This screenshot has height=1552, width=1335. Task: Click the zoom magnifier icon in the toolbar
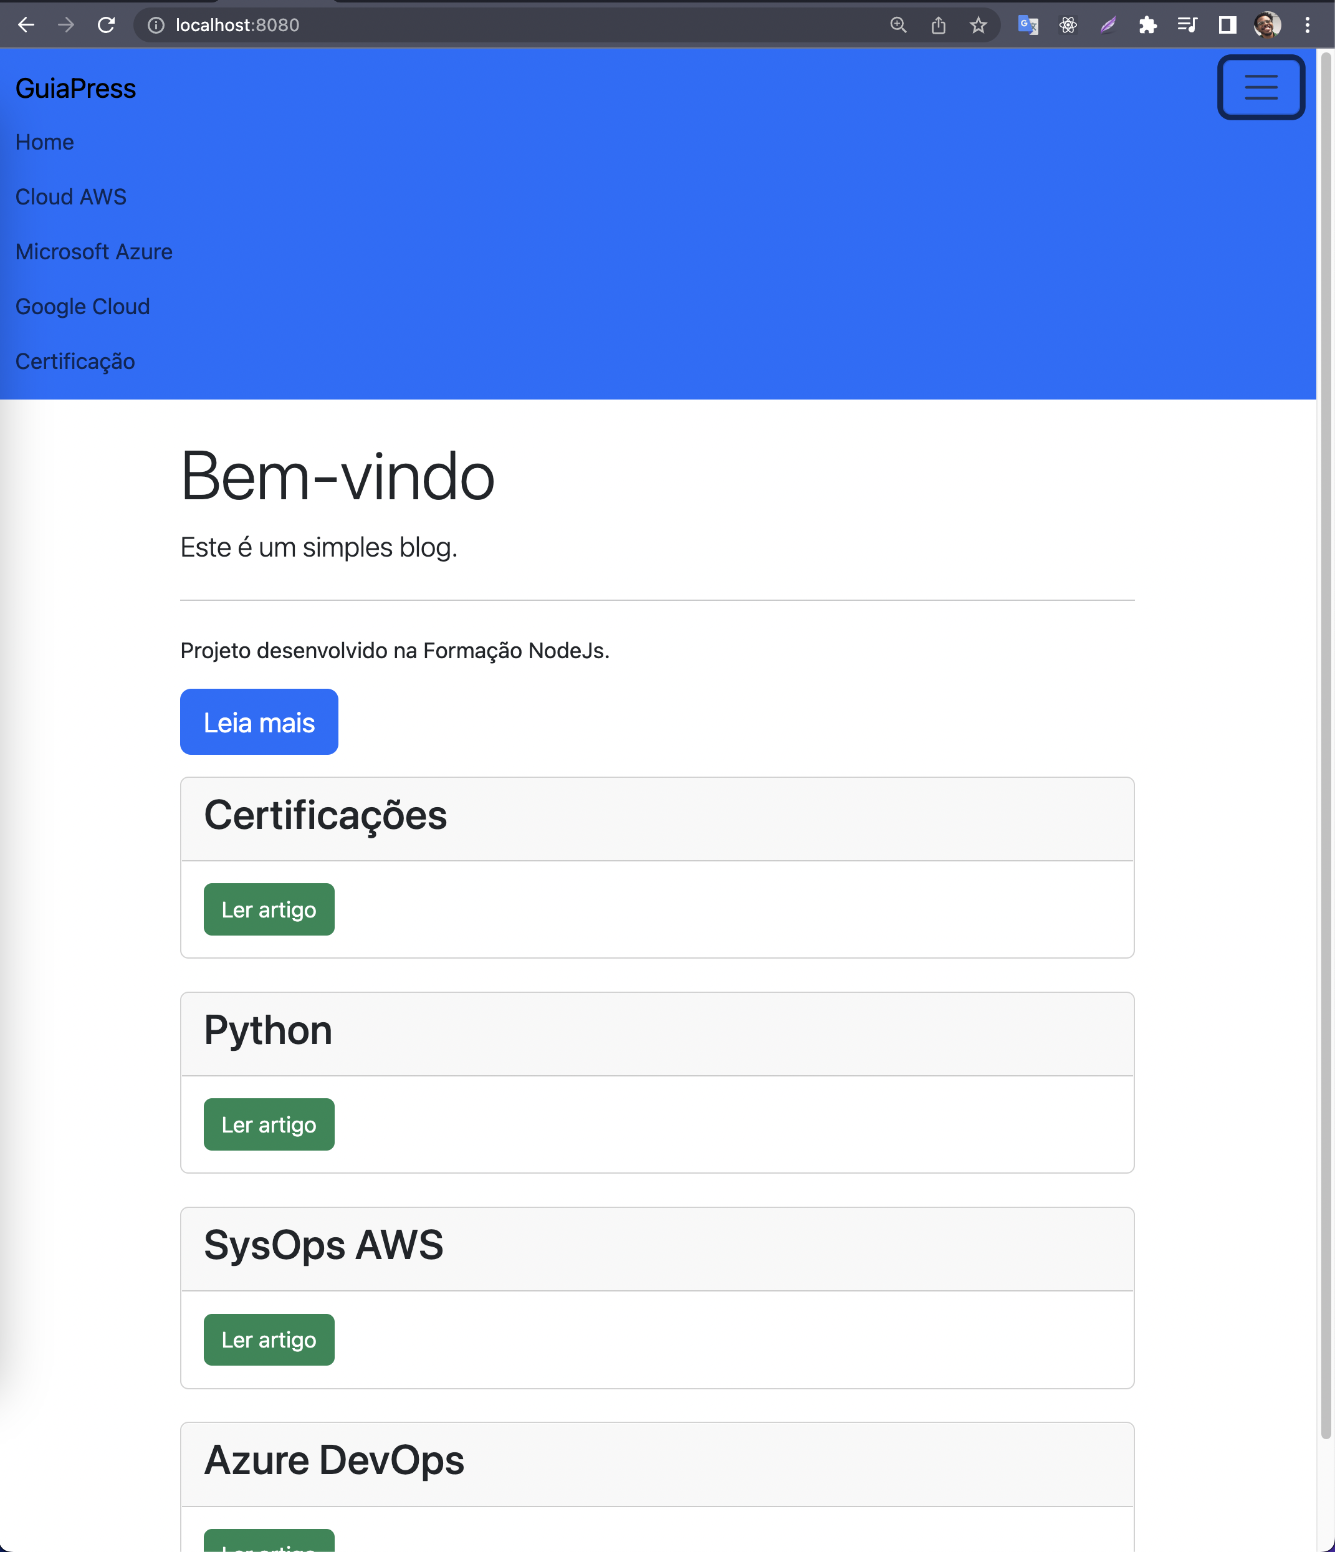[x=898, y=25]
